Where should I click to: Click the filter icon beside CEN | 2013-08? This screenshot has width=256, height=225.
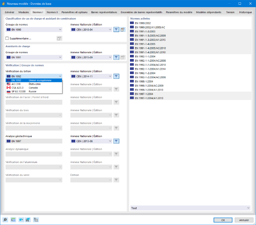pyautogui.click(x=116, y=141)
